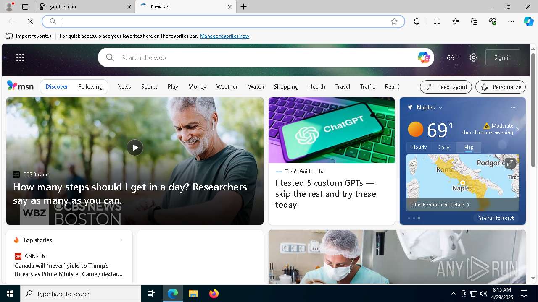Launch Firefox from taskbar
The height and width of the screenshot is (302, 538).
tap(214, 294)
